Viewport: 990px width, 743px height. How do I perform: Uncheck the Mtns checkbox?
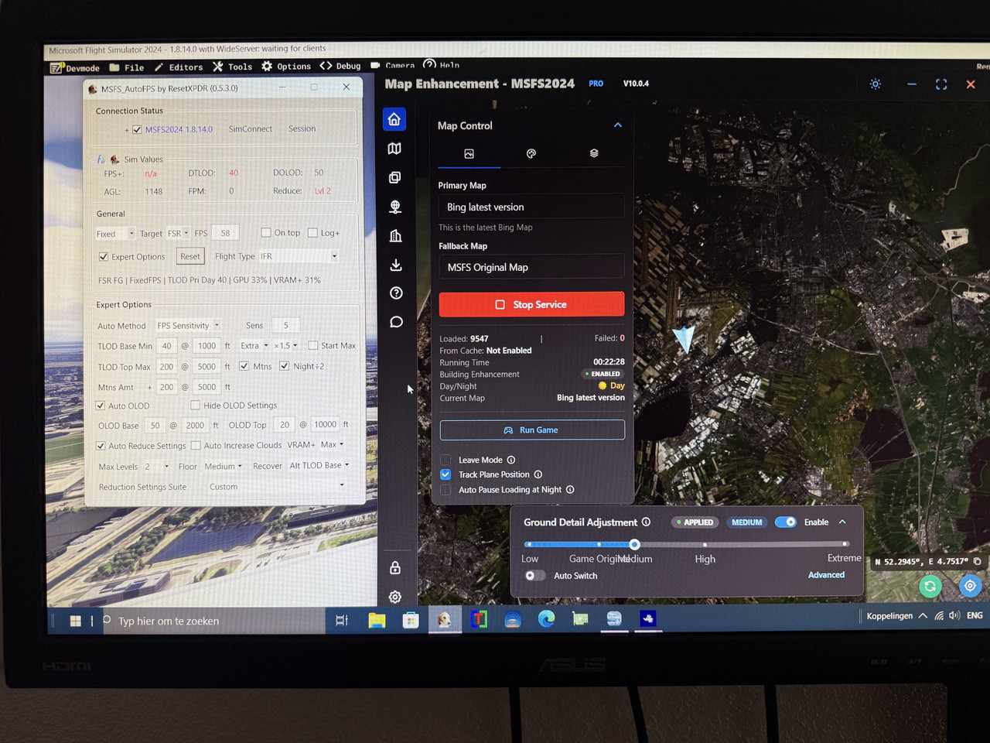tap(244, 366)
